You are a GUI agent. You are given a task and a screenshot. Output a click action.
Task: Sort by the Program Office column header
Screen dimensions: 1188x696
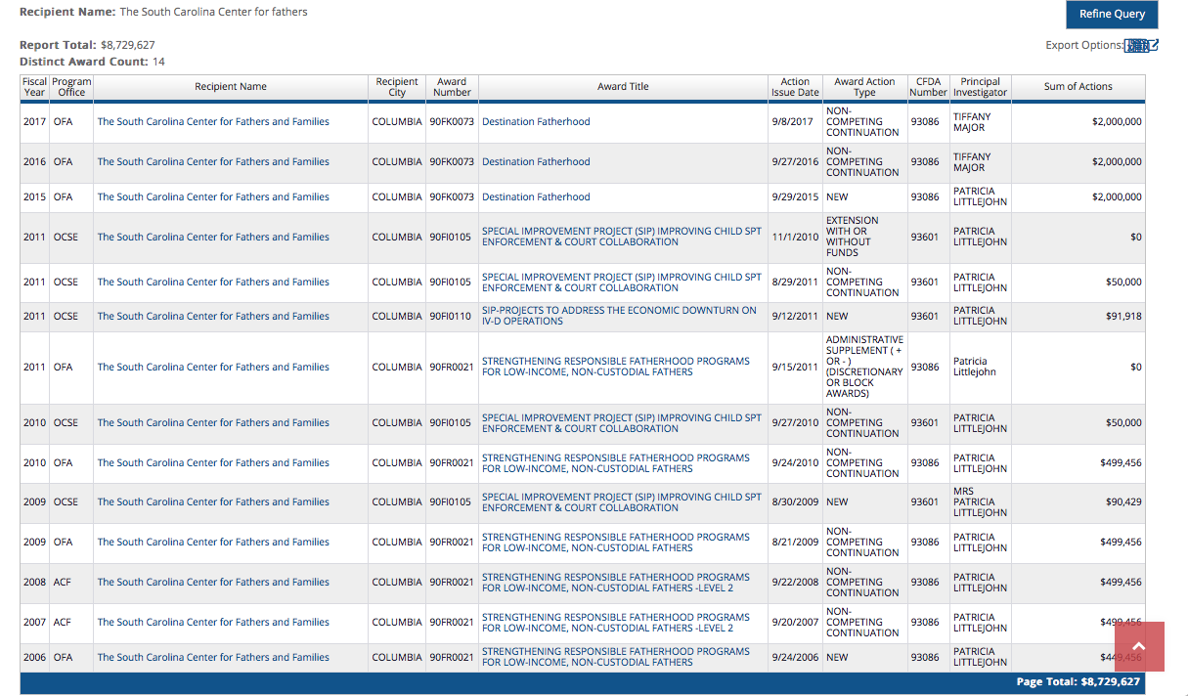[71, 87]
